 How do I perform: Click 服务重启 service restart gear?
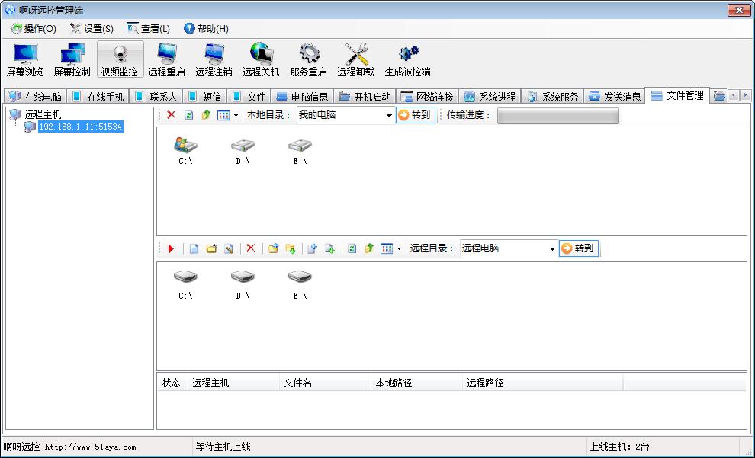tap(309, 59)
